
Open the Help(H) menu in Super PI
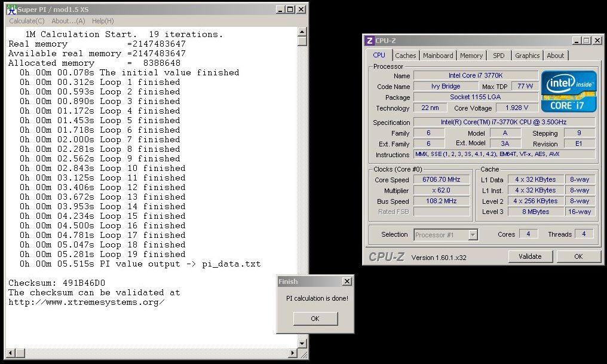click(x=103, y=21)
